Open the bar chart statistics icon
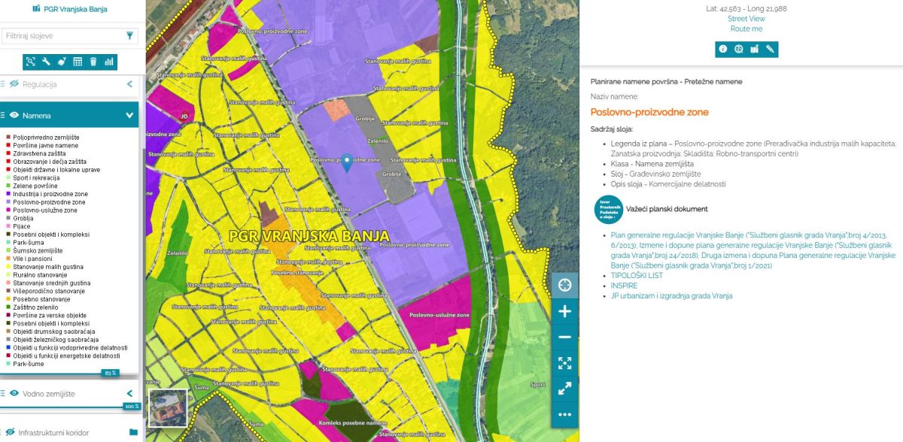 click(x=109, y=62)
